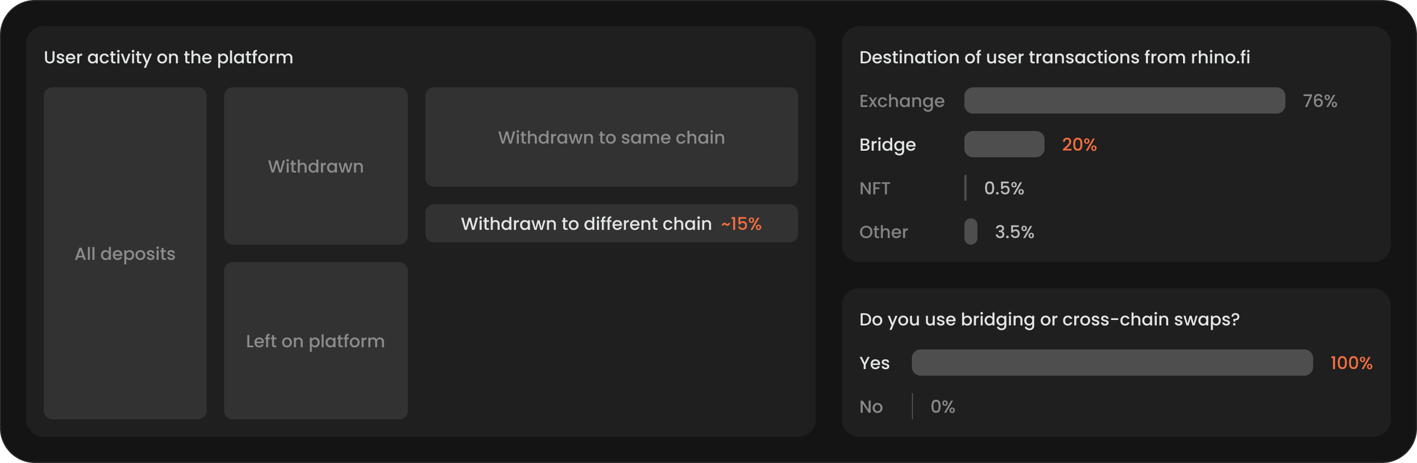Click the ~15% orange percentage
The image size is (1417, 463).
741,223
